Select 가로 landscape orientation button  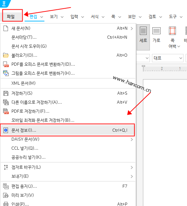click(x=156, y=35)
